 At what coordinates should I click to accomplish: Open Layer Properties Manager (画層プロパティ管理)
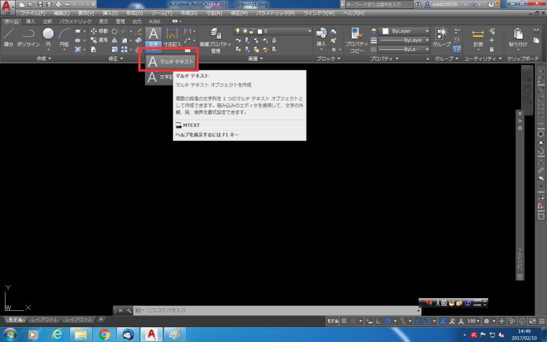click(x=215, y=40)
